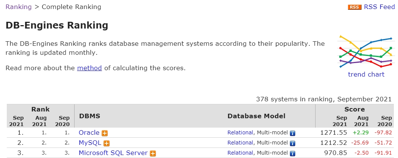This screenshot has height=158, width=398.
Task: Click the '378 systems in ranking, September 2021' text
Action: [x=324, y=99]
